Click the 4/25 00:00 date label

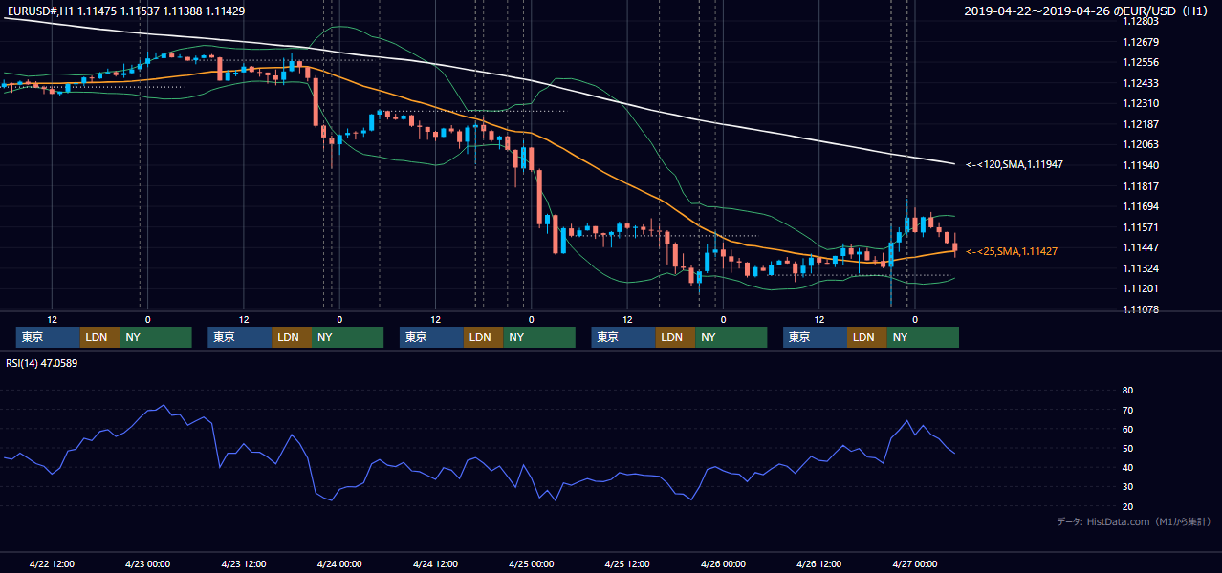(531, 564)
